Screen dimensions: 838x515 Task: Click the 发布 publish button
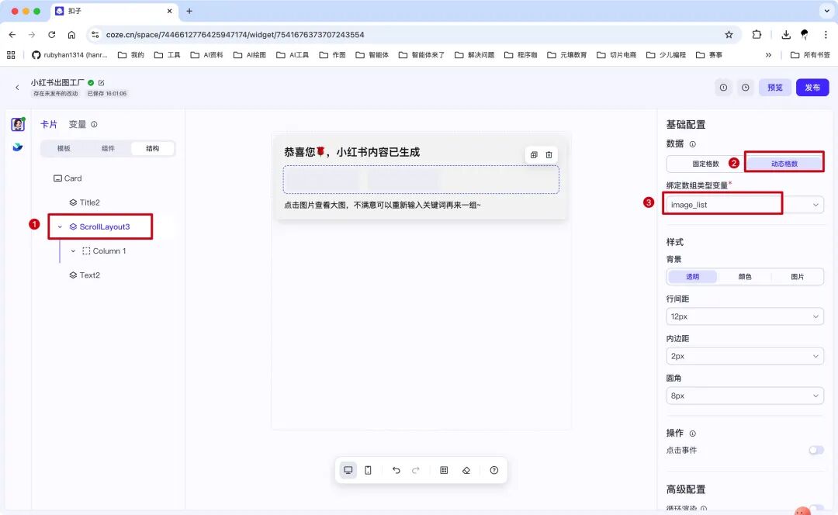[812, 88]
